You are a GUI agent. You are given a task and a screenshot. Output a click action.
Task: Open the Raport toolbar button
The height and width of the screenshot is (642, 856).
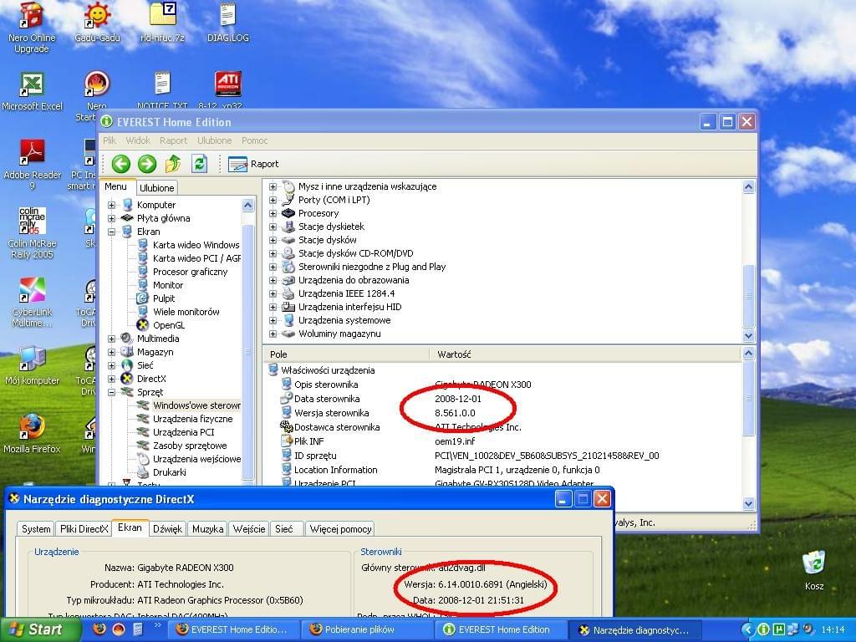tap(252, 164)
